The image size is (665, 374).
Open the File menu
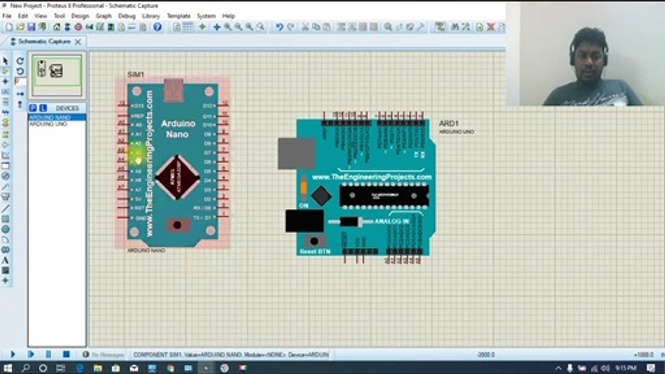[7, 16]
